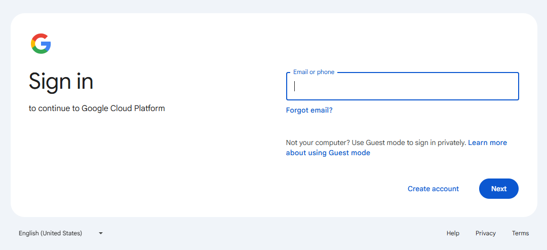Click the text cursor inside the email field

[295, 86]
